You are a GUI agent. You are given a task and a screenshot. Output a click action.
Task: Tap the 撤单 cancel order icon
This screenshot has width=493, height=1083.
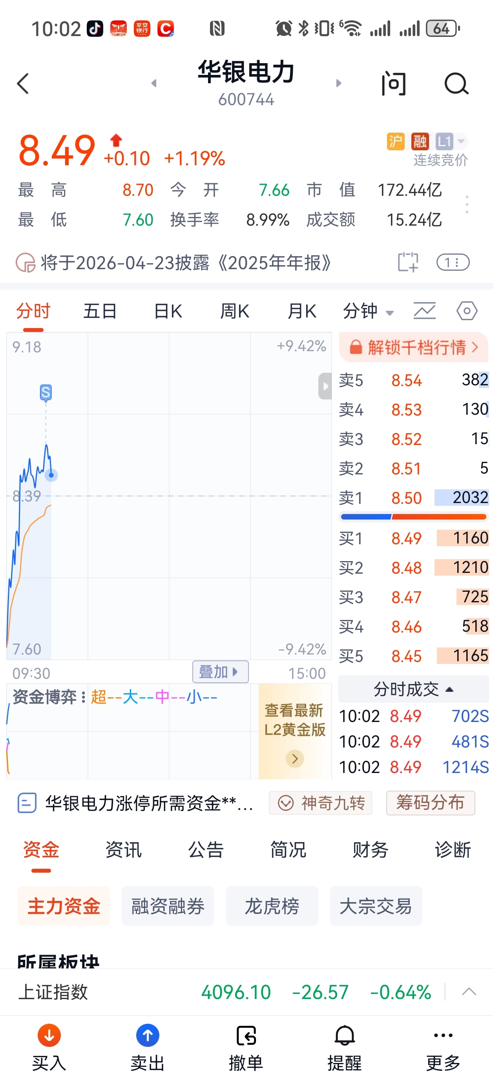[246, 1036]
